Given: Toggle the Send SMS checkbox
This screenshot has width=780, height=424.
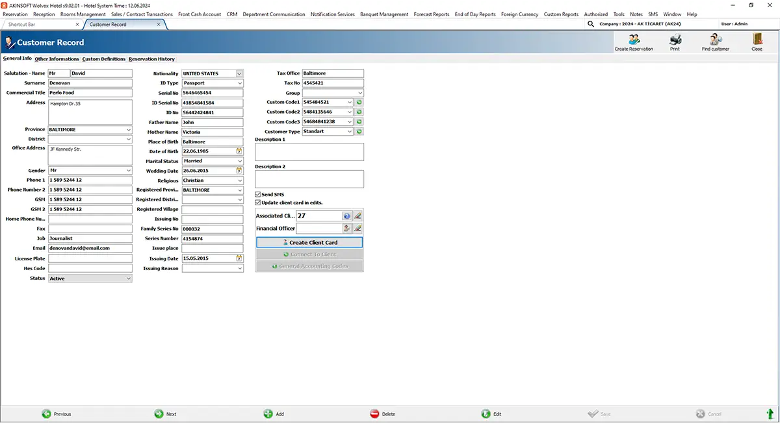Looking at the screenshot, I should click(x=258, y=195).
